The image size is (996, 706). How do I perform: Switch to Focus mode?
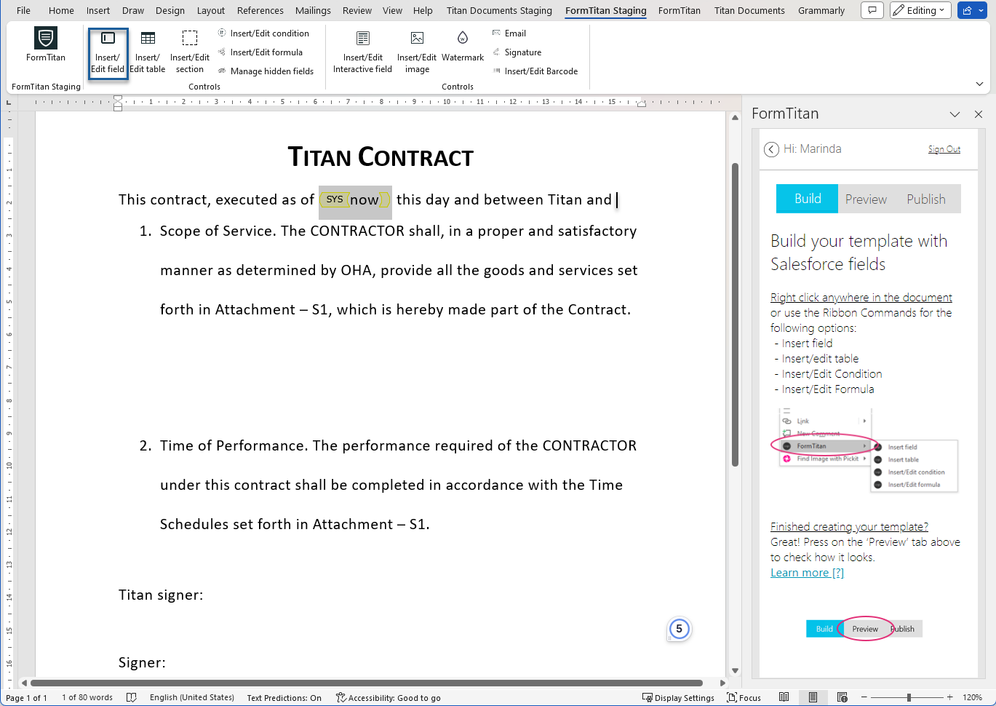pos(744,697)
